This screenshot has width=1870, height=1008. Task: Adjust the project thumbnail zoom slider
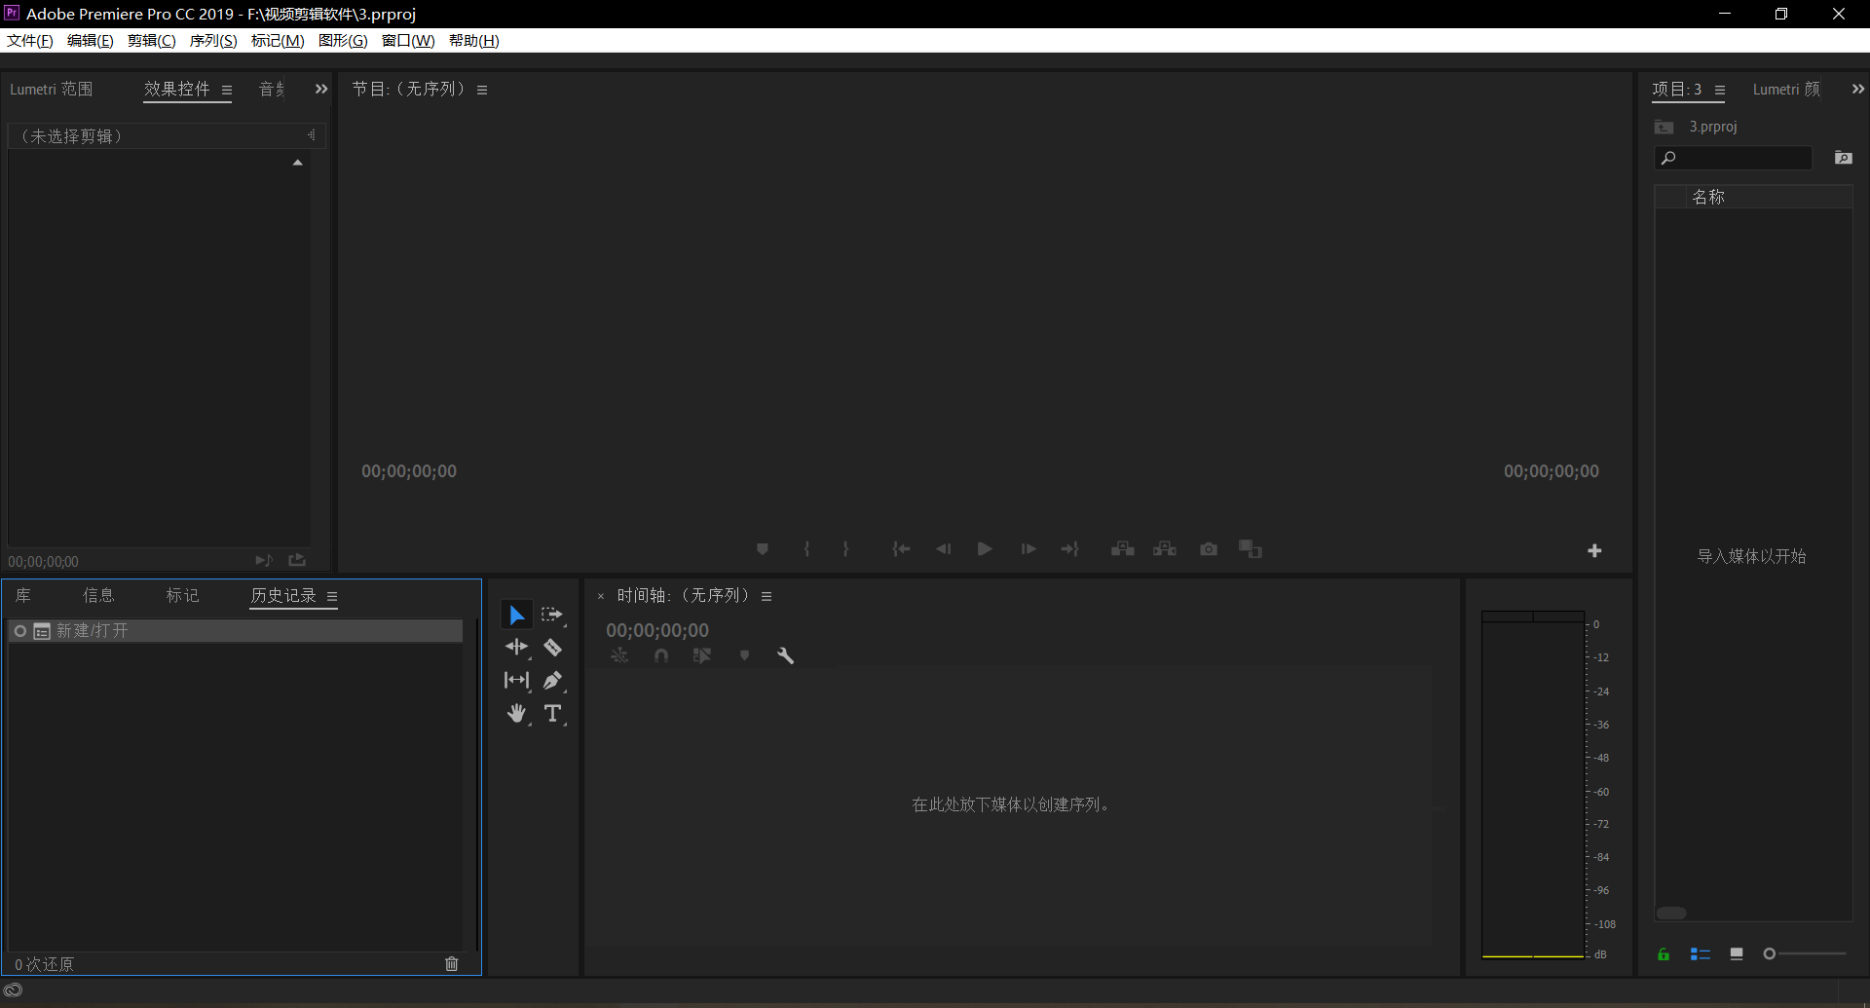tap(1770, 954)
